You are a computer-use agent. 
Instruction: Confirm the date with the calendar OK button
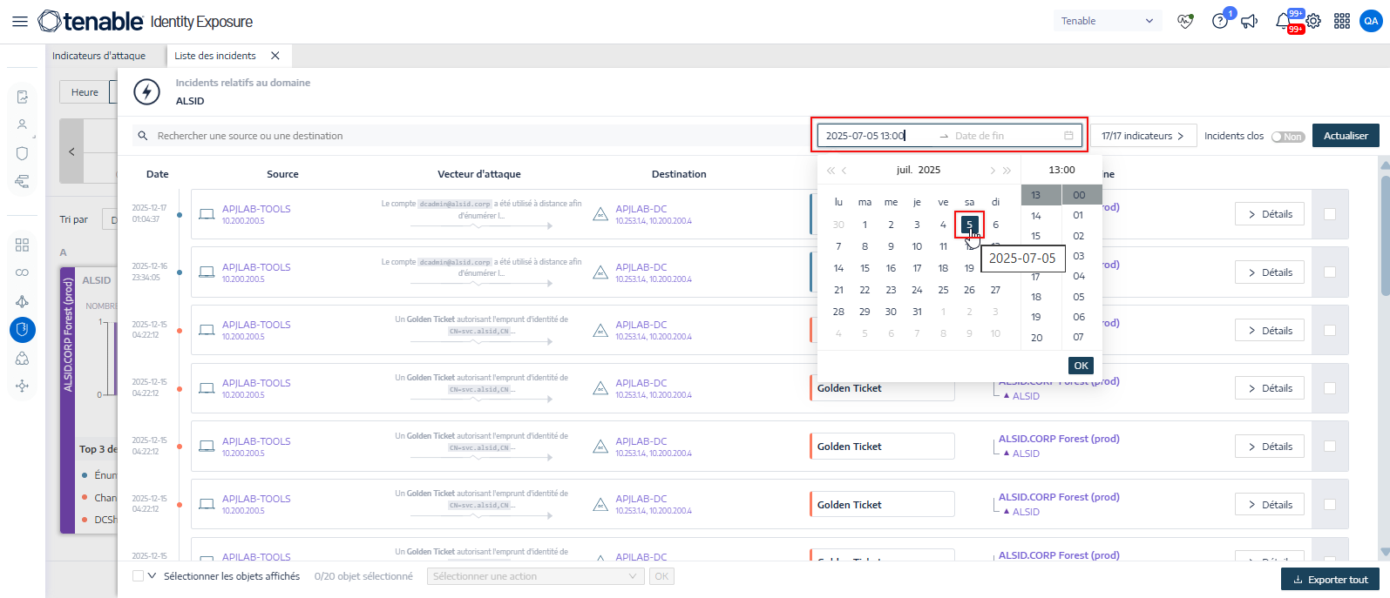coord(1081,366)
